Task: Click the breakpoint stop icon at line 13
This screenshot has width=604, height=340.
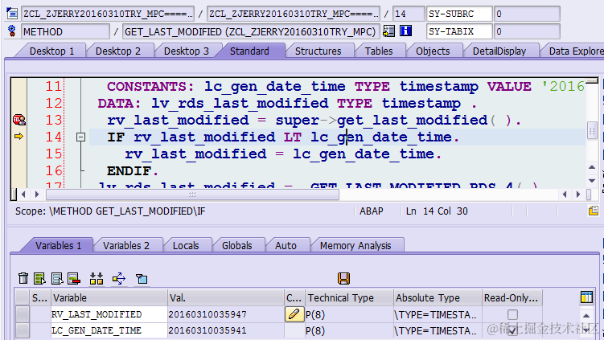Action: click(18, 120)
